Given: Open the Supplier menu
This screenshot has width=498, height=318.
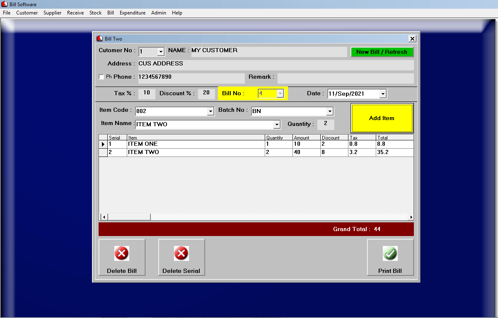Looking at the screenshot, I should point(53,13).
